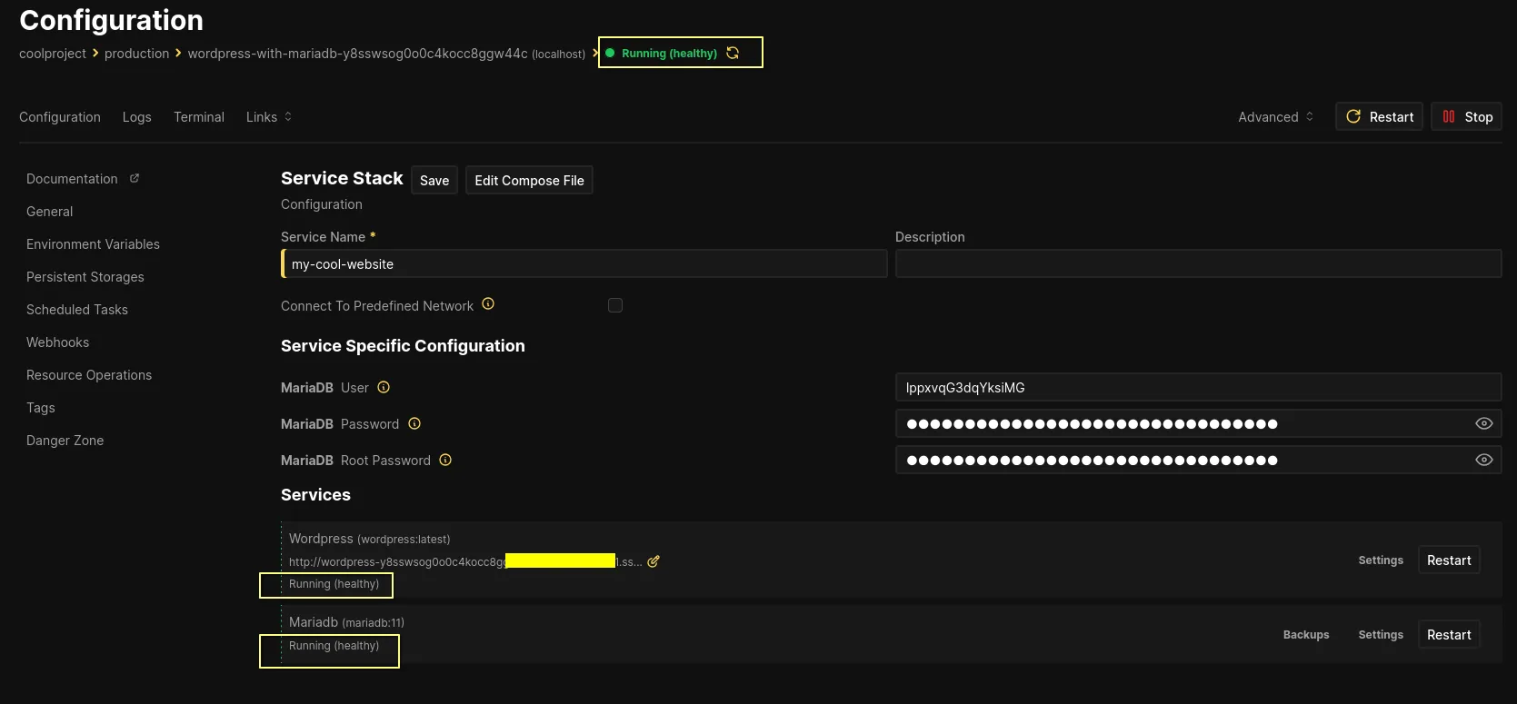
Task: Select Environment Variables in the sidebar
Action: coord(93,244)
